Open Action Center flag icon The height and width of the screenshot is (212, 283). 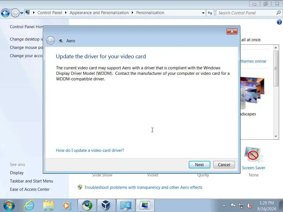(x=233, y=205)
